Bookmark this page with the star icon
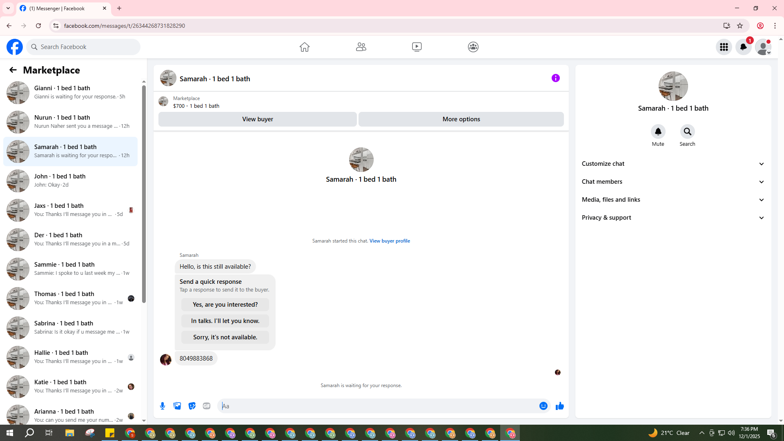 [740, 26]
